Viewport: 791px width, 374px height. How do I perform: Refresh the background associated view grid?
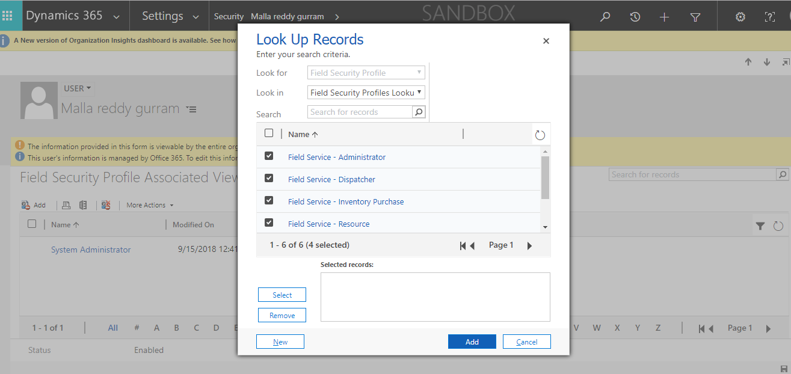pos(778,225)
